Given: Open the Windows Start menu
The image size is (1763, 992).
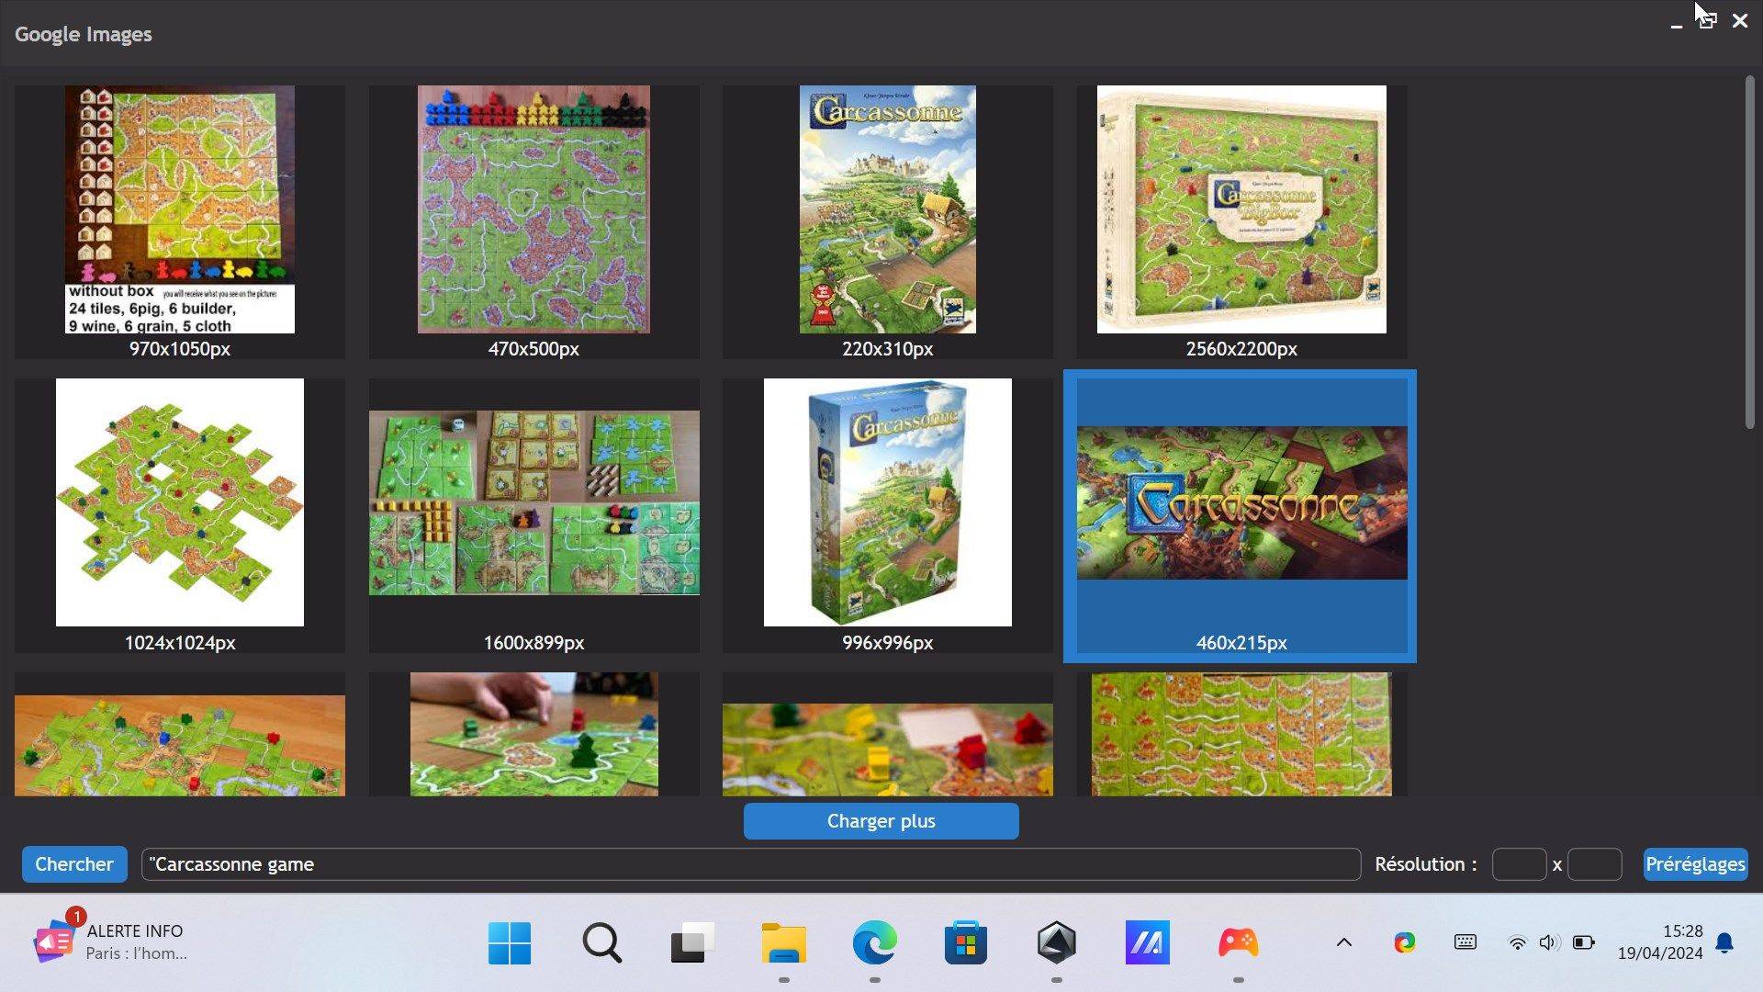Looking at the screenshot, I should (x=510, y=943).
